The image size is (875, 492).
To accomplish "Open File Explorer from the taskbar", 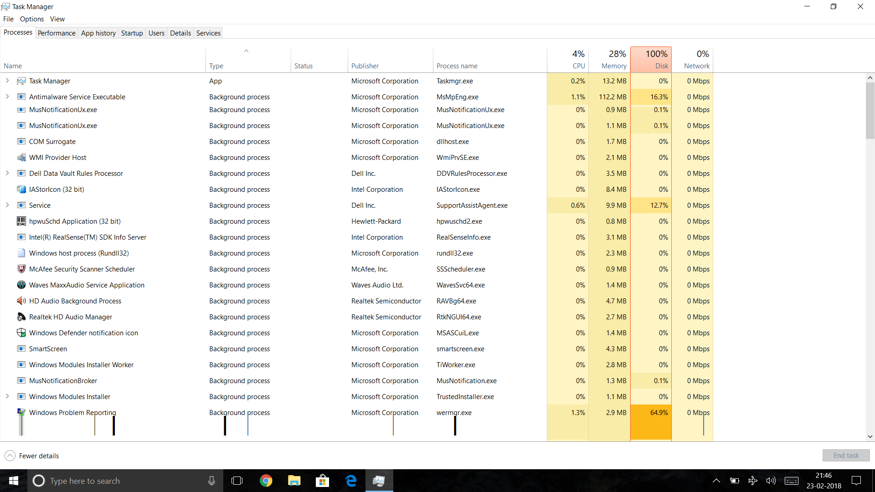I will click(294, 481).
